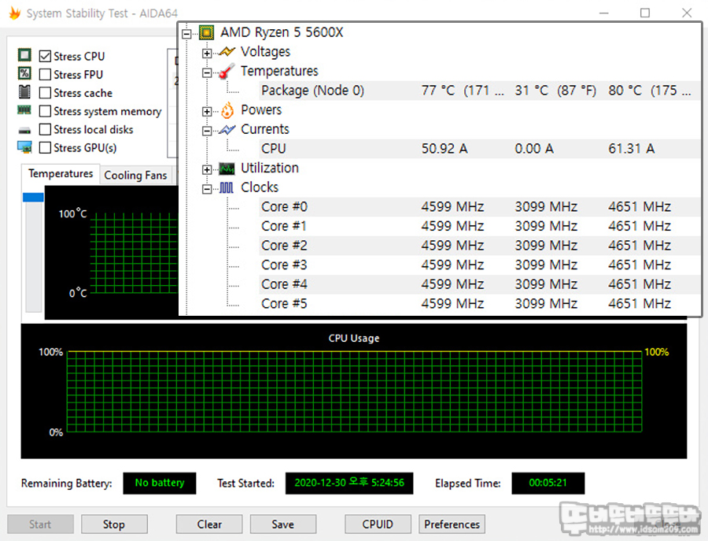708x541 pixels.
Task: Select the CPU current row
Action: [x=478, y=149]
